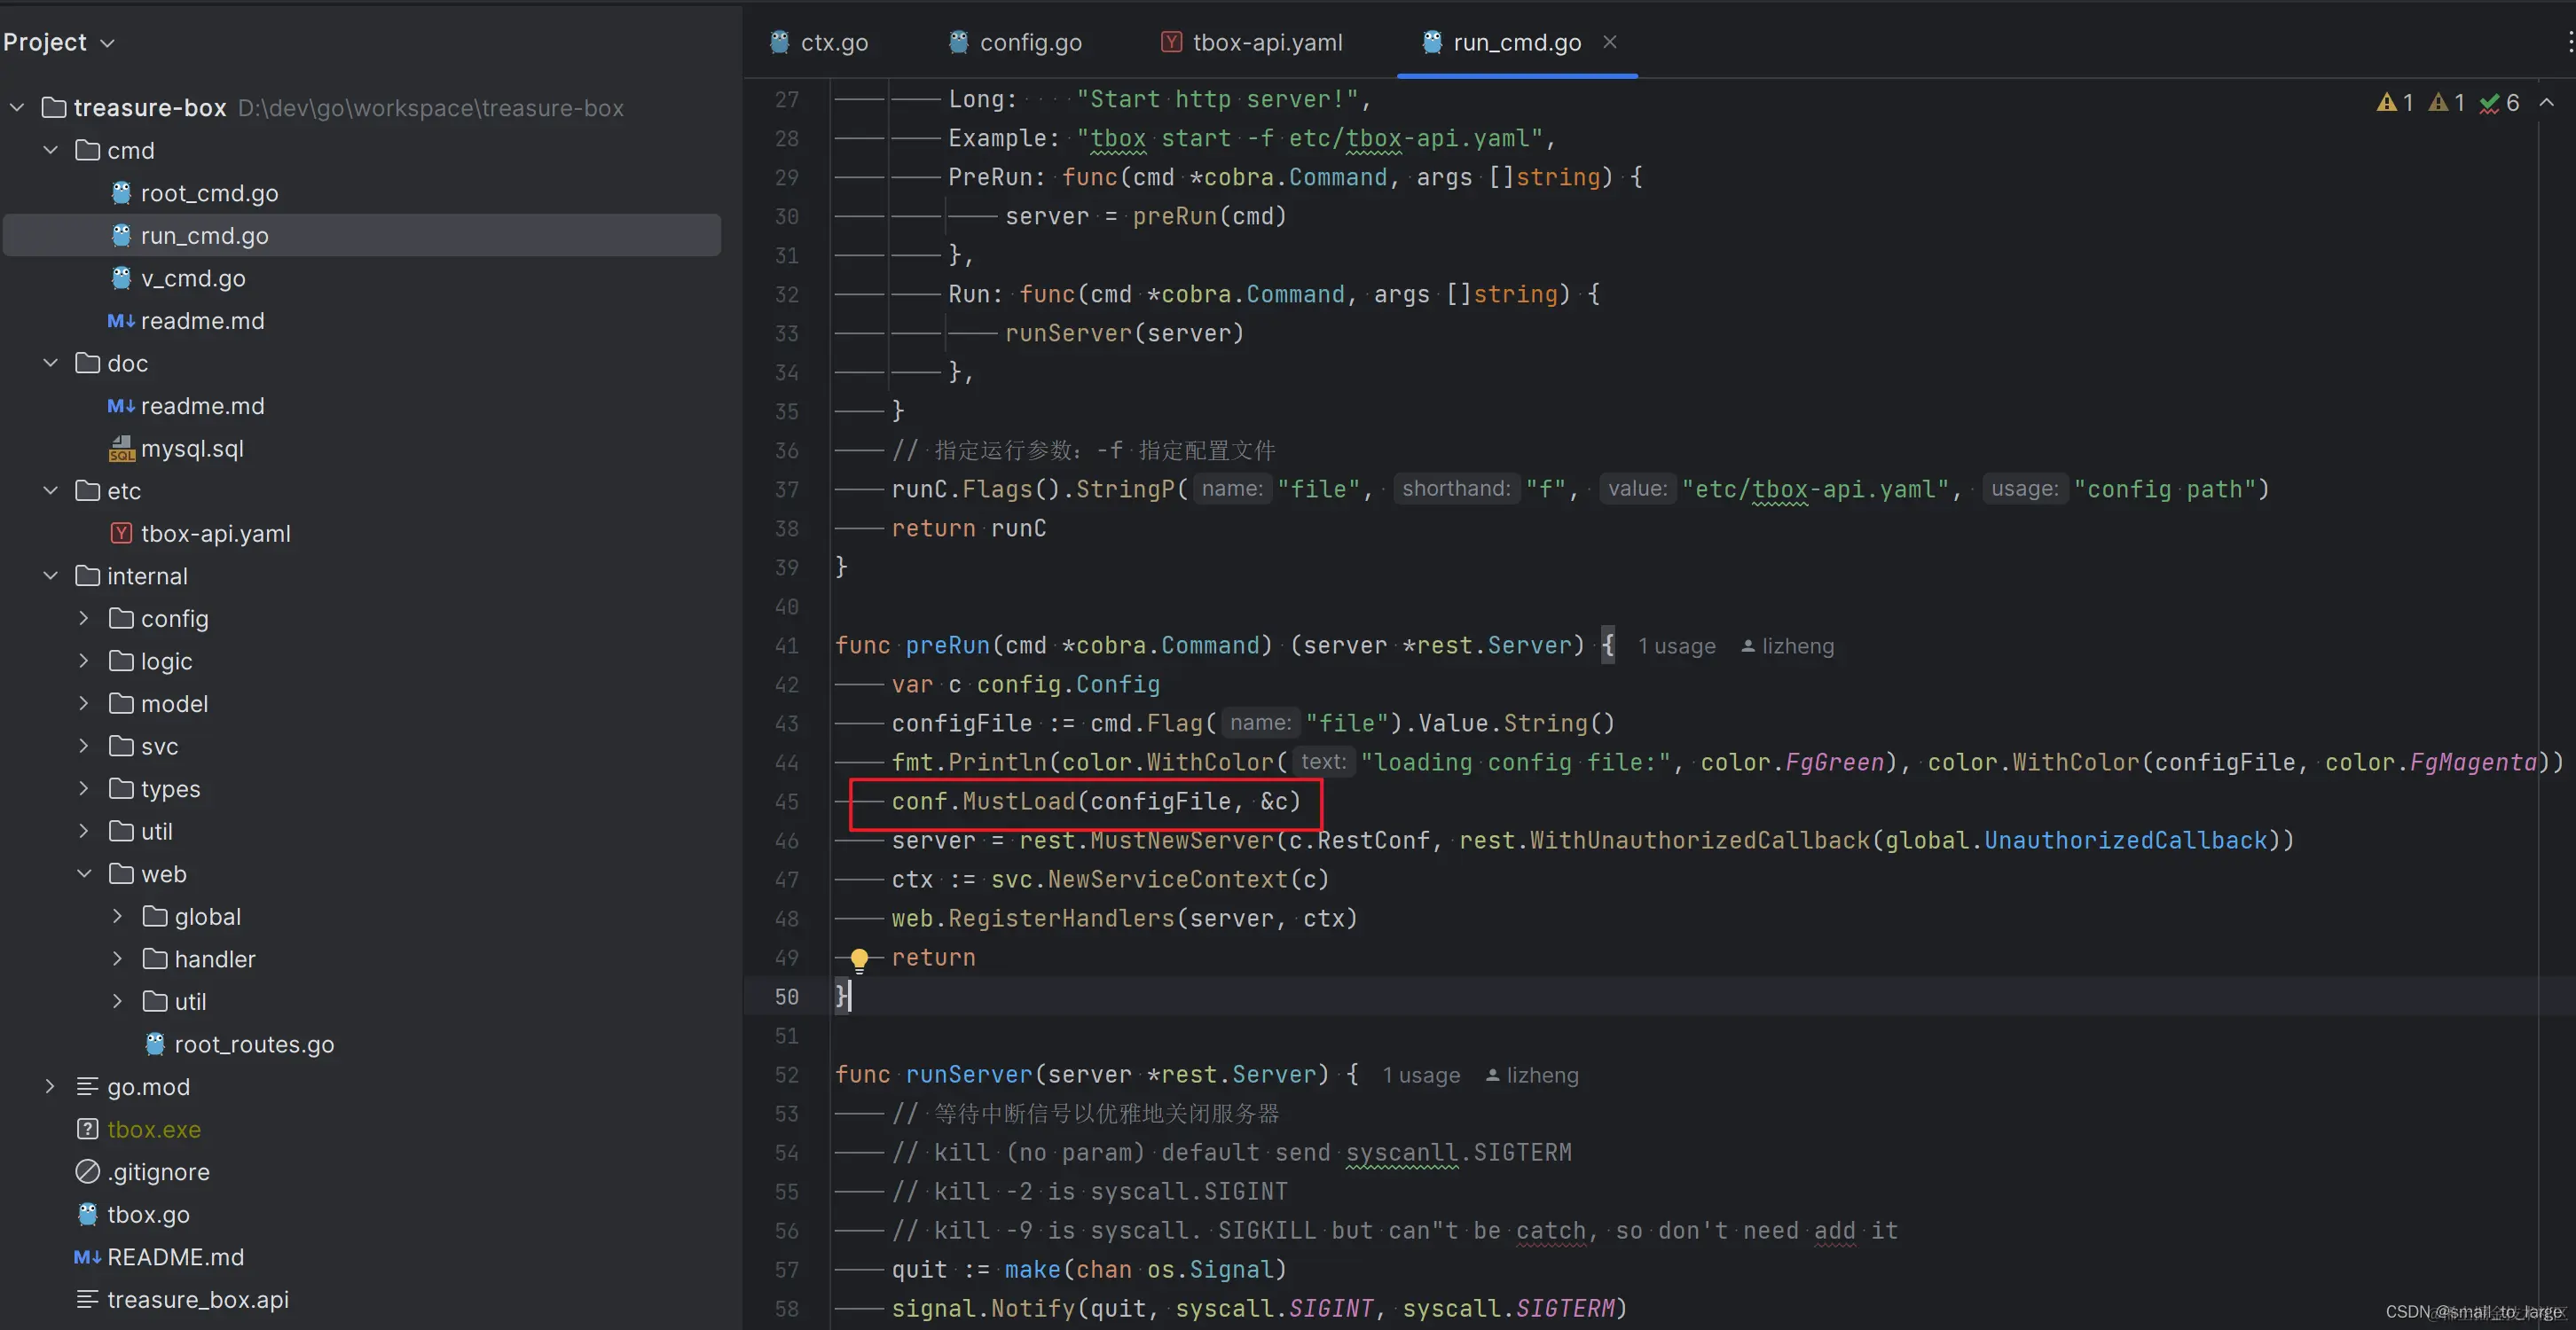Click UnauthorizedCallback reference on line 46
This screenshot has width=2576, height=1330.
pyautogui.click(x=2125, y=841)
